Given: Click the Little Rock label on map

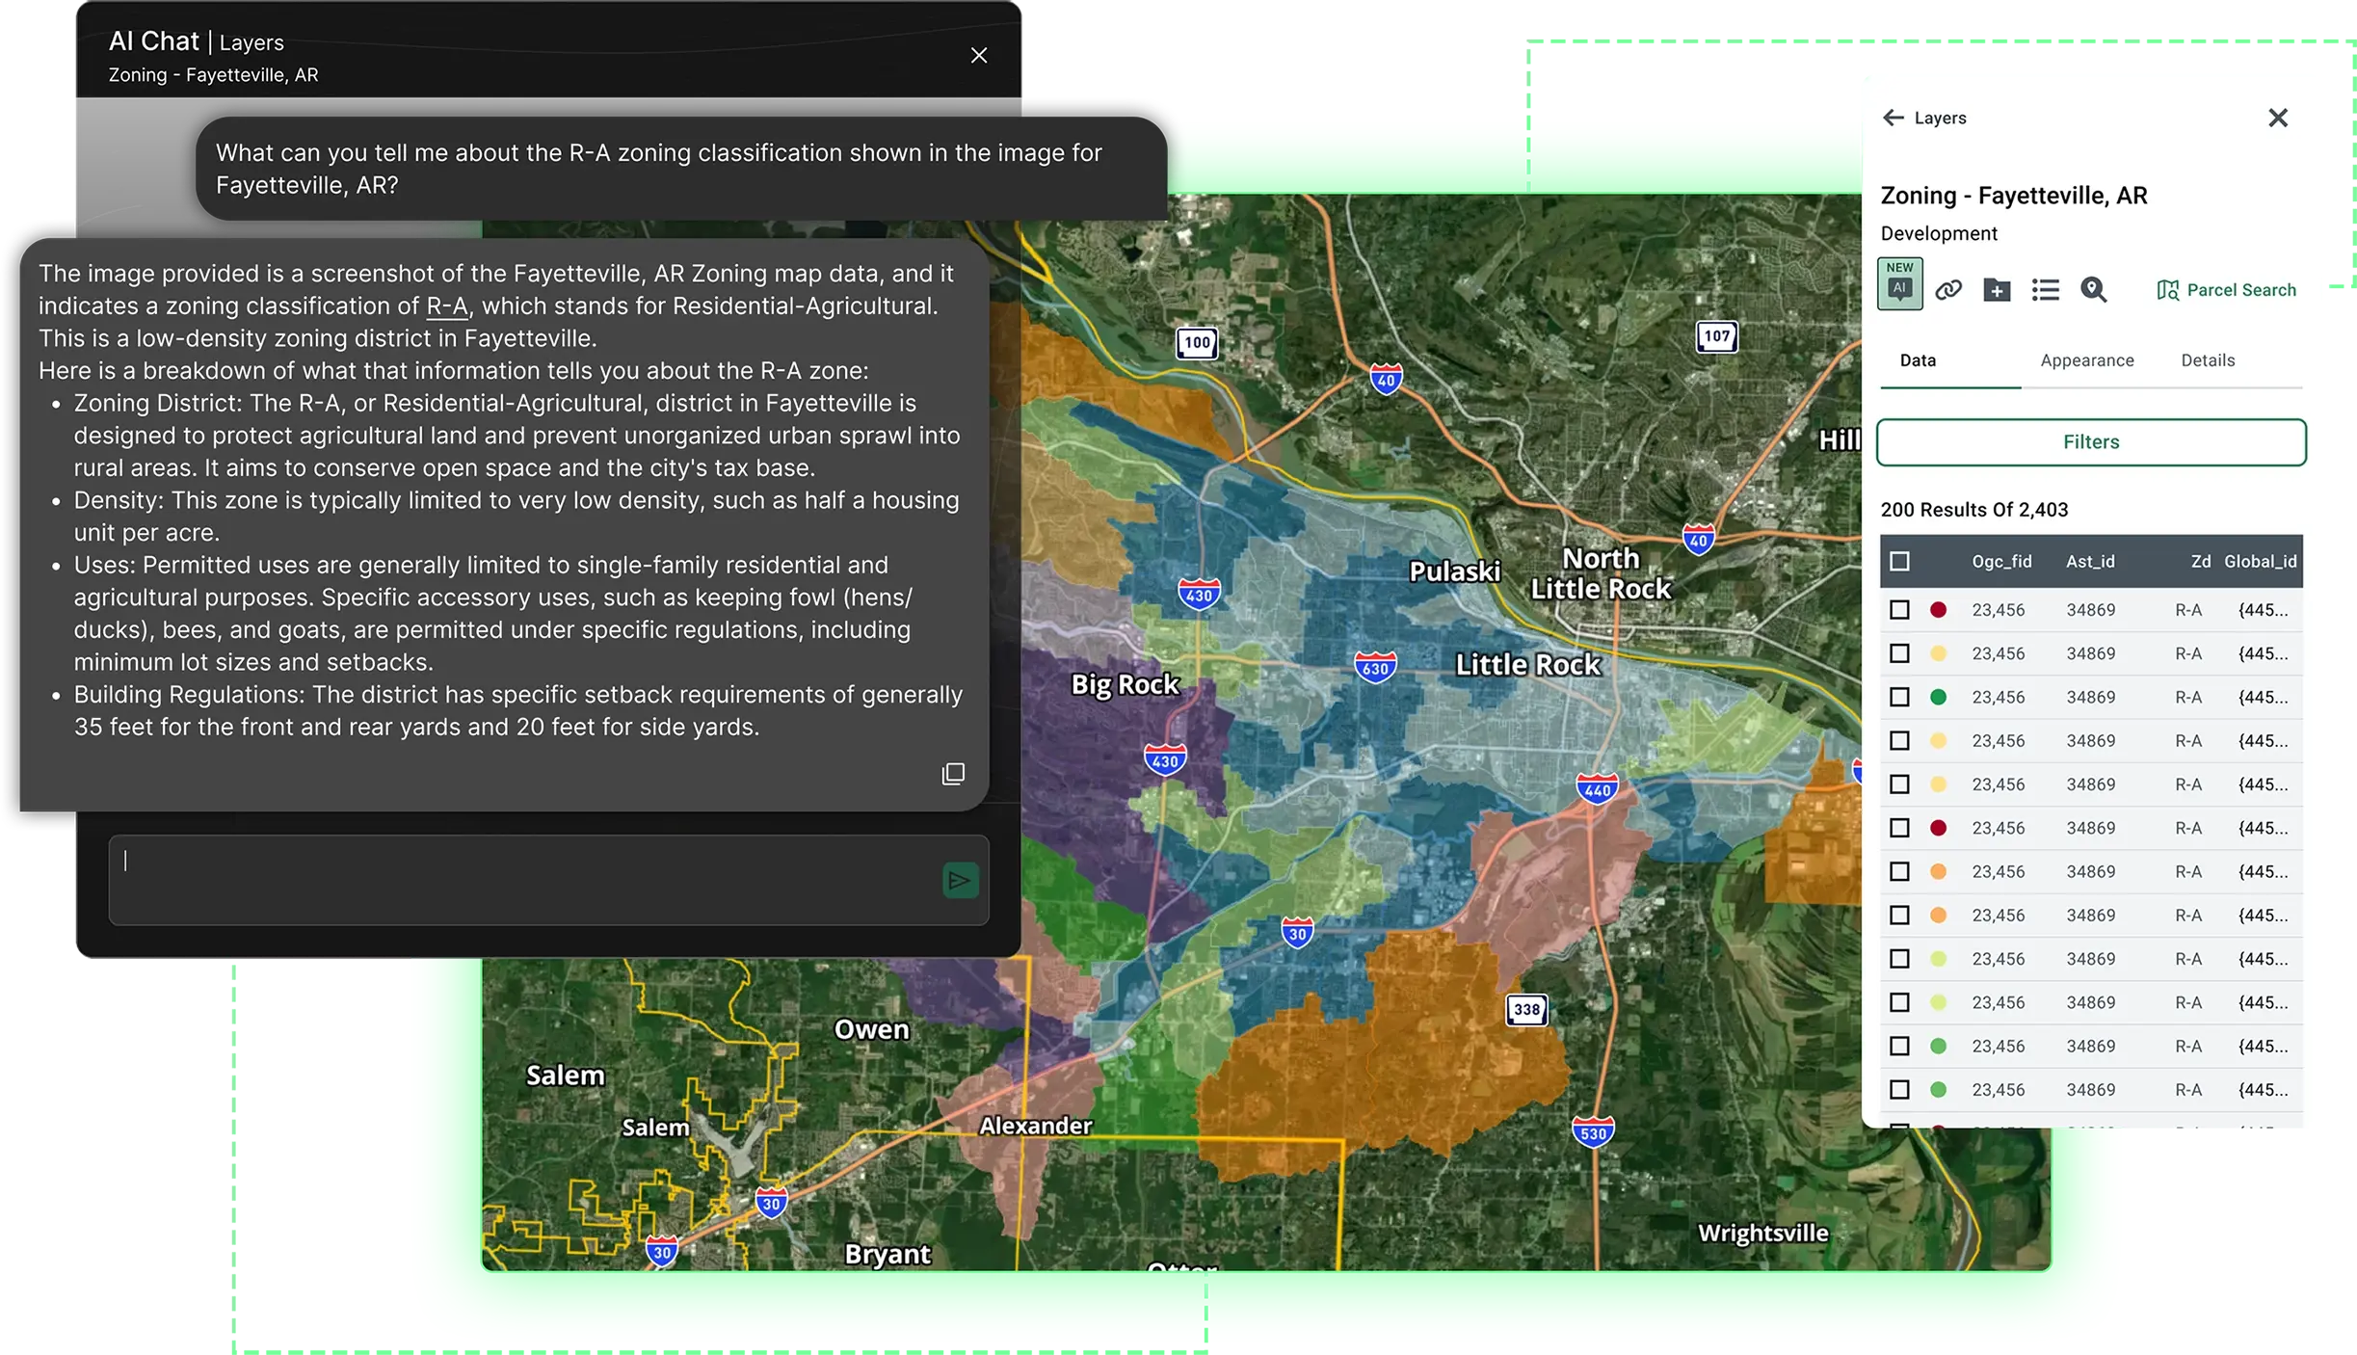Looking at the screenshot, I should pos(1527,665).
